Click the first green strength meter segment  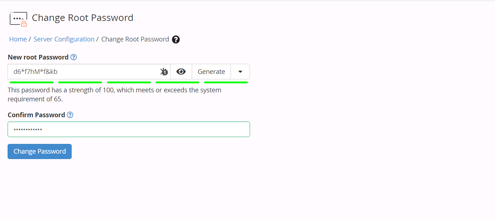pos(31,82)
